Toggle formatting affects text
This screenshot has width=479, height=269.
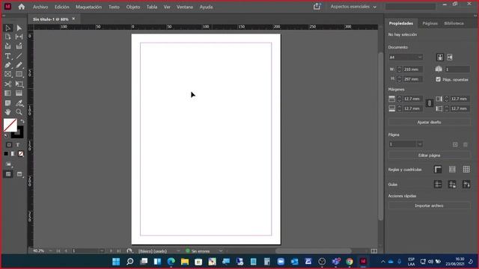[x=18, y=145]
